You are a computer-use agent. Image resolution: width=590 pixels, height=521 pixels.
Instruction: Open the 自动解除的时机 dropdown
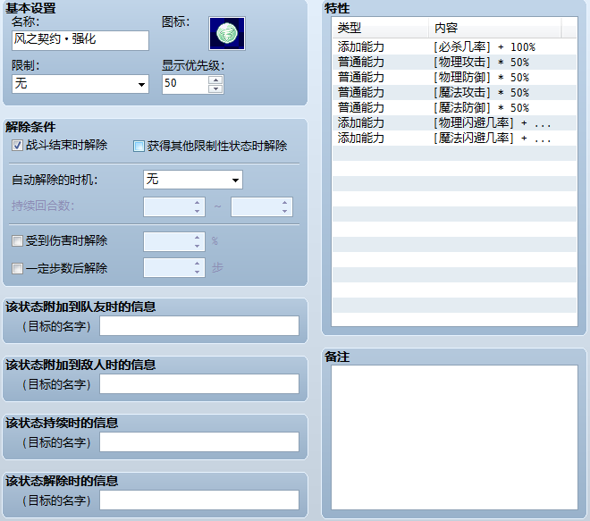(x=193, y=180)
